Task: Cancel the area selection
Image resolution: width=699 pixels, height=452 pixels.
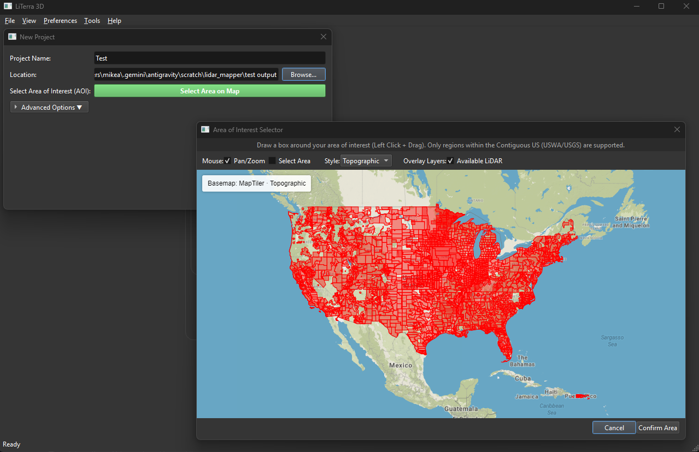Action: 614,427
